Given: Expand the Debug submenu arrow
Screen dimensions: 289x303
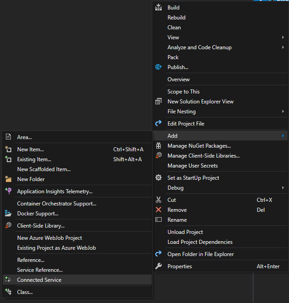Looking at the screenshot, I should pos(283,188).
